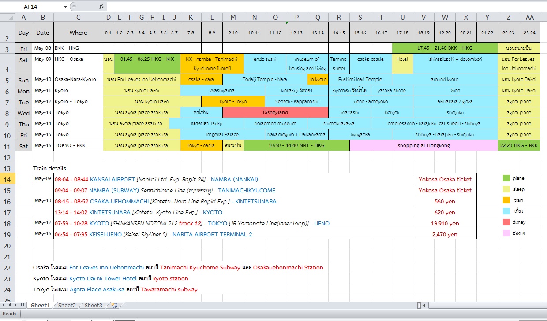Select row 14 header
This screenshot has height=321, width=547.
point(7,179)
